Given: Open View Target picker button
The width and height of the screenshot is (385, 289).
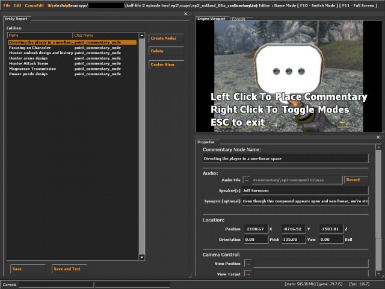Looking at the screenshot, I should tap(248, 274).
